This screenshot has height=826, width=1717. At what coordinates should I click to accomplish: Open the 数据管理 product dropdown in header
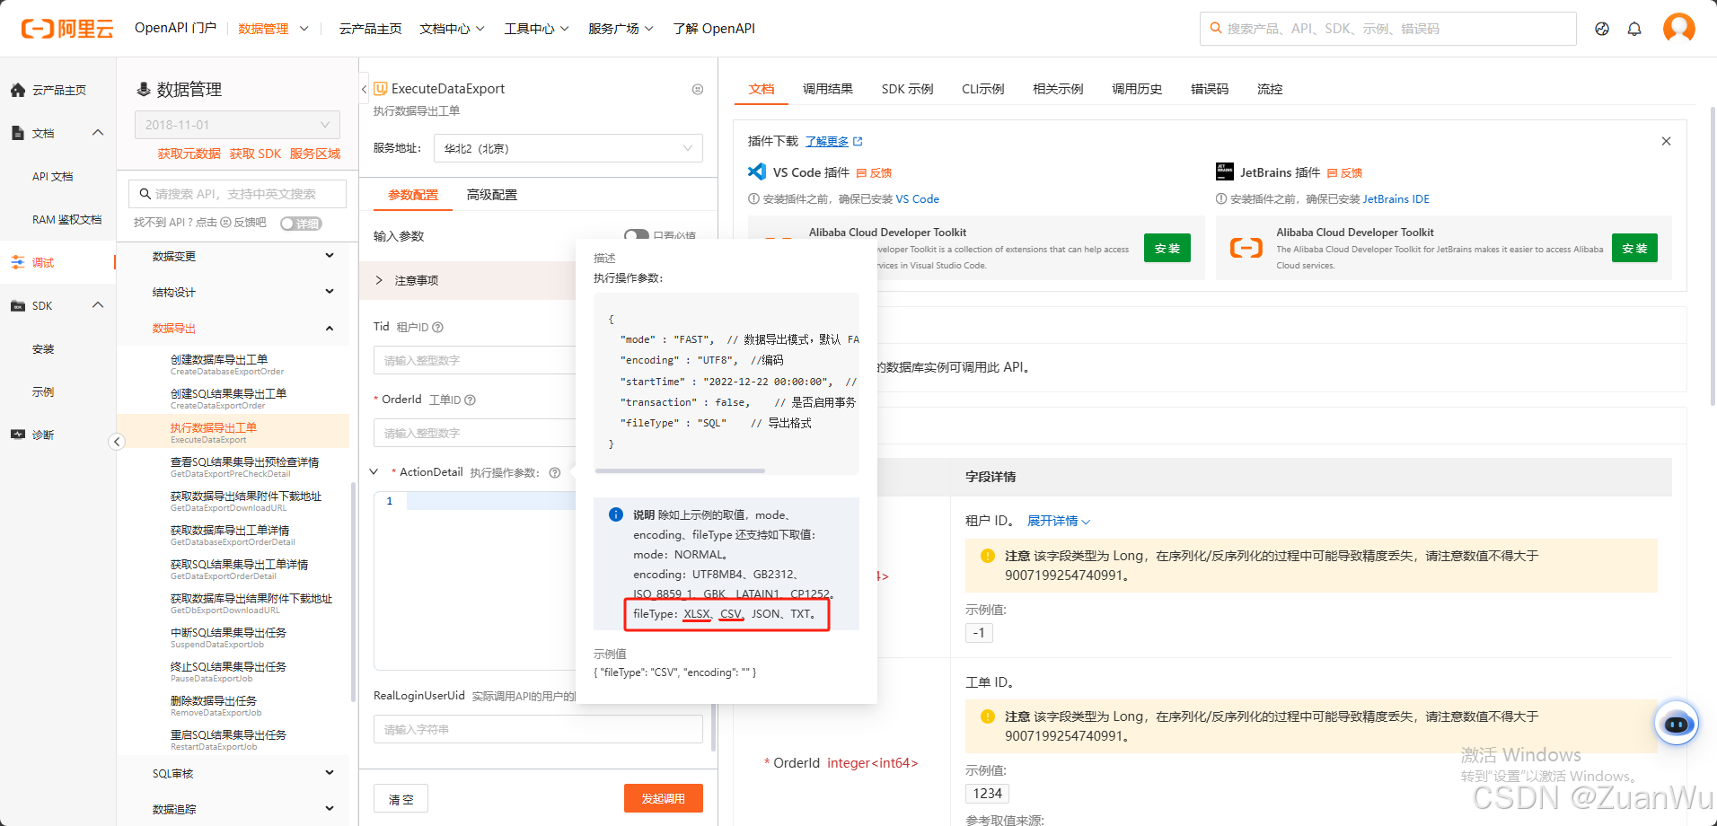[x=274, y=29]
